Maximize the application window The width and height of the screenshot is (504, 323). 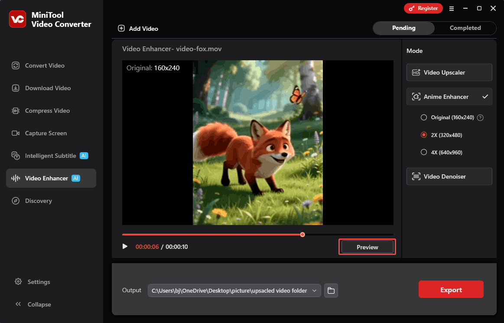(479, 8)
